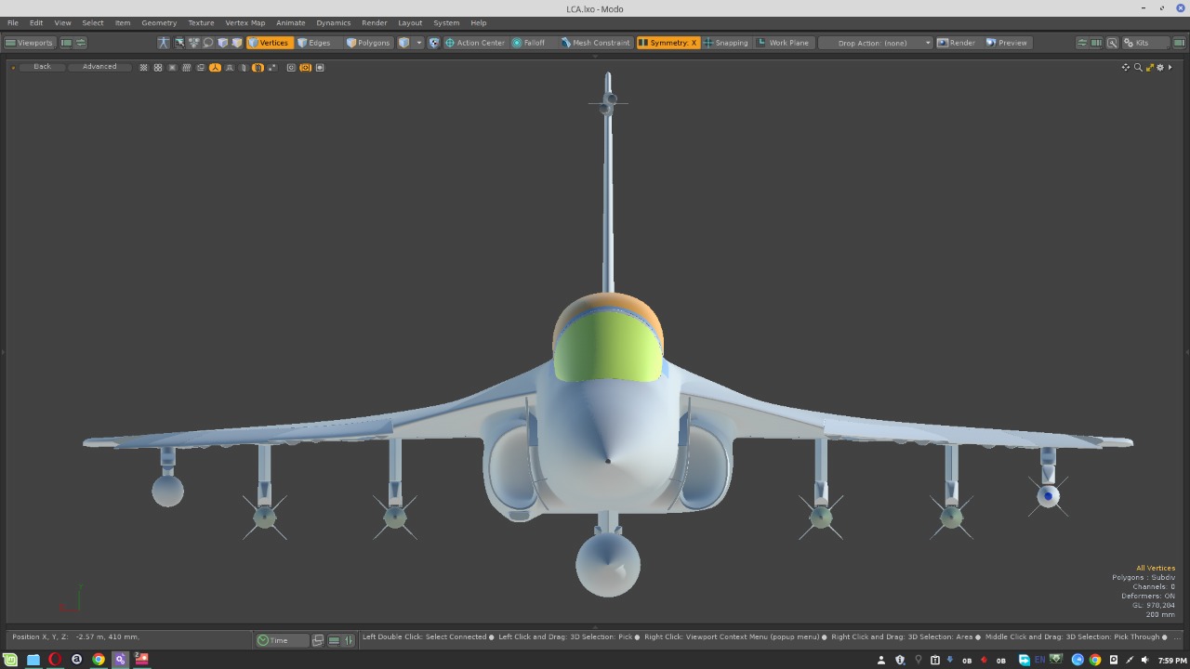This screenshot has width=1190, height=669.
Task: Activate Vertices selection mode
Action: coord(269,43)
